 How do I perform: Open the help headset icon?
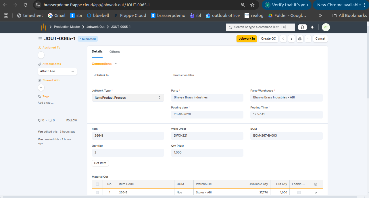(302, 27)
